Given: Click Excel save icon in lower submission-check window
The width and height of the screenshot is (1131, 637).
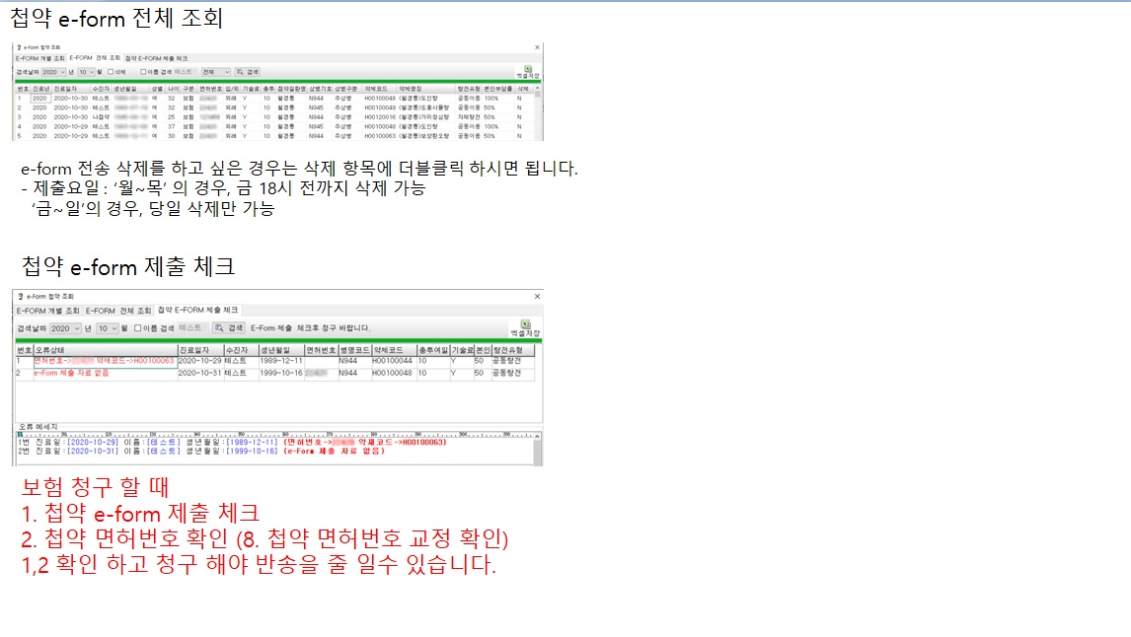Looking at the screenshot, I should [525, 326].
